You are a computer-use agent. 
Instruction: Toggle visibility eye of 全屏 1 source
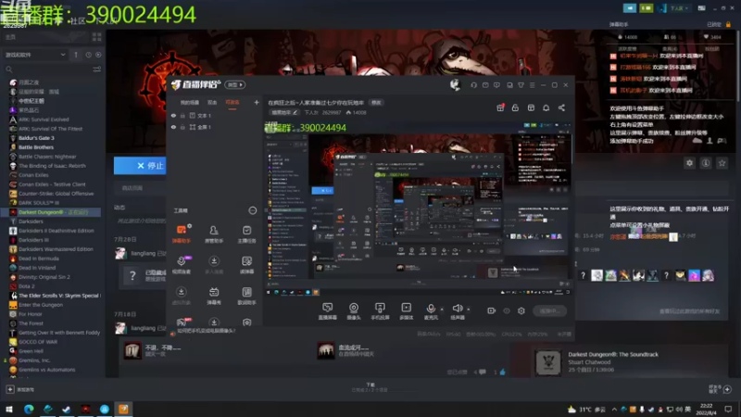tap(173, 127)
